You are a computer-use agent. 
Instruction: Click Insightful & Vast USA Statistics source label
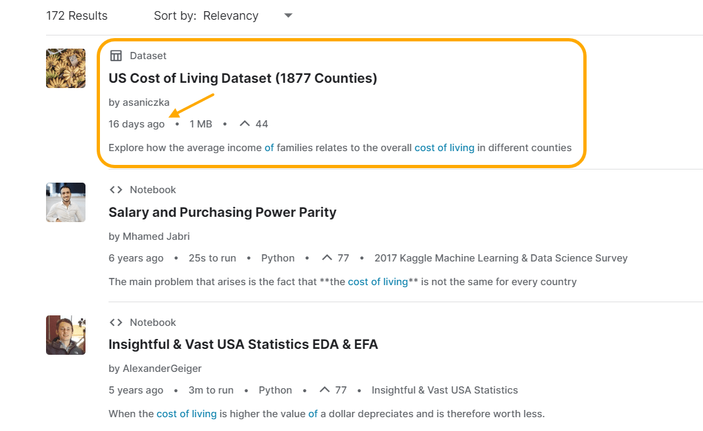pyautogui.click(x=445, y=389)
